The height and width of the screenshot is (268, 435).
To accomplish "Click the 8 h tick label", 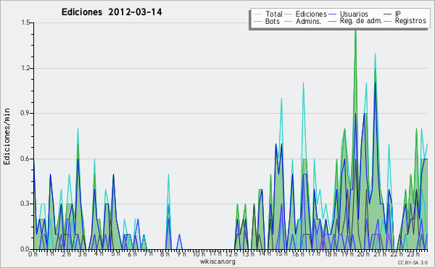I will (x=165, y=254).
